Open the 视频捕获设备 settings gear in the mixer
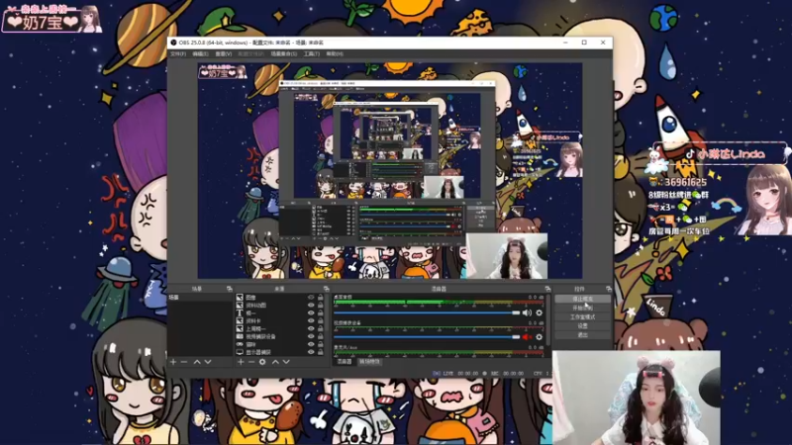 [539, 337]
